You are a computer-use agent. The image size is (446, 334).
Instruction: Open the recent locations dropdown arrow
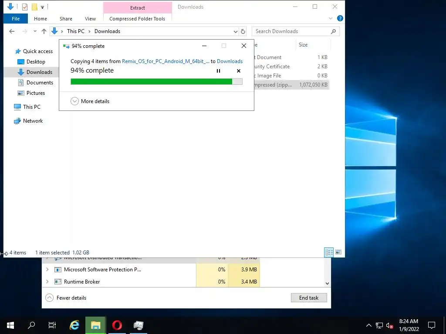point(35,31)
